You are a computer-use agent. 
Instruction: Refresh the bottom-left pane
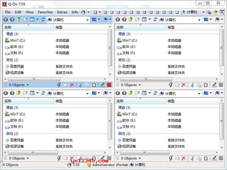point(43,93)
